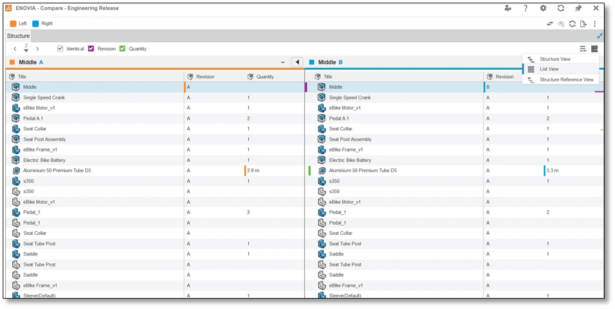Click Aluminium 50 Premium Tube D5 icon, right pane
Image resolution: width=615 pixels, height=309 pixels.
coord(322,170)
